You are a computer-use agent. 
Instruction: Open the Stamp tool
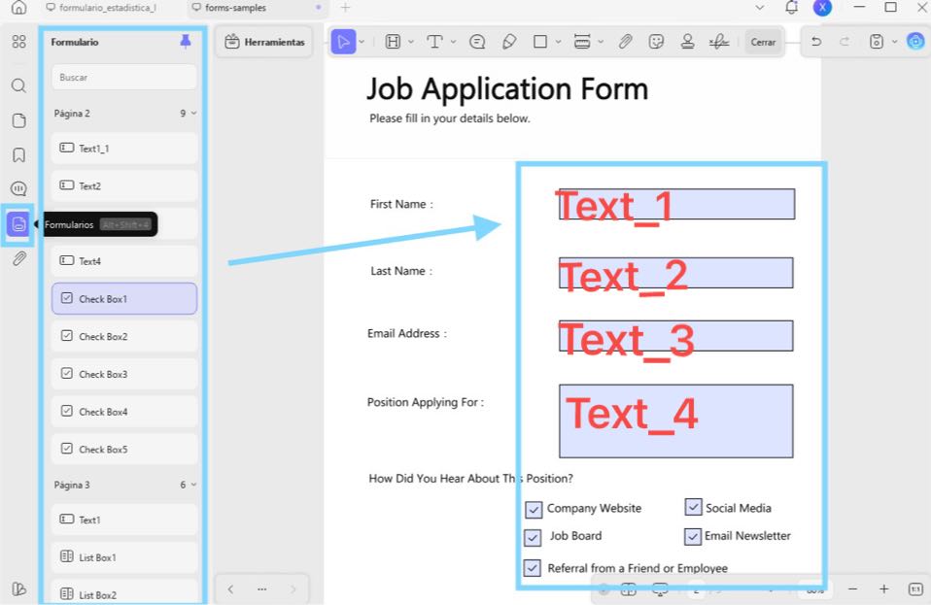pyautogui.click(x=688, y=41)
